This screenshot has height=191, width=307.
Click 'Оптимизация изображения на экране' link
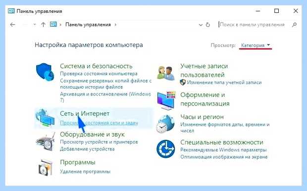point(224,157)
